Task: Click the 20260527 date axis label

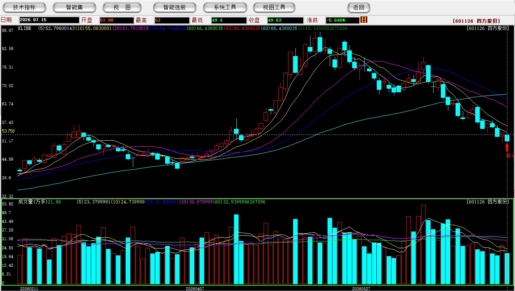Action: [x=361, y=288]
